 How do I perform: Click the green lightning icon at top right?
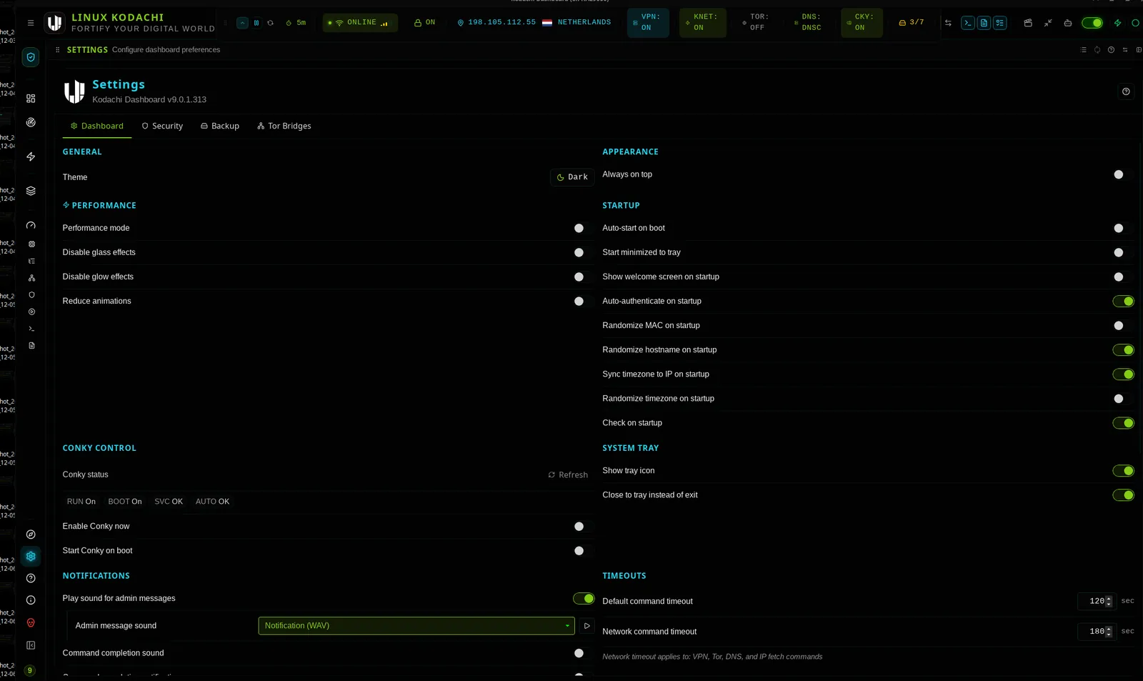point(1118,23)
